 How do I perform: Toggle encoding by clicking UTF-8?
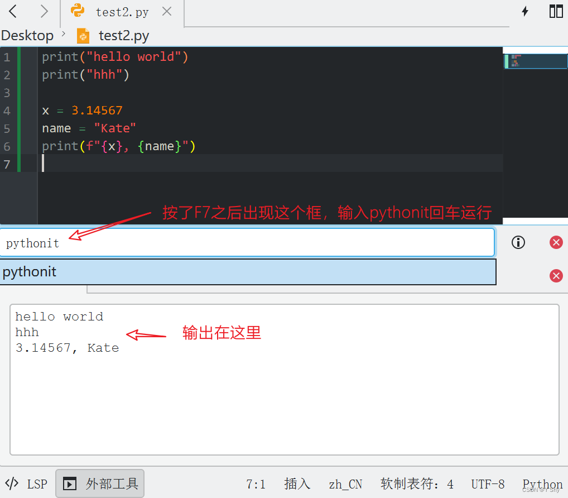tap(488, 483)
